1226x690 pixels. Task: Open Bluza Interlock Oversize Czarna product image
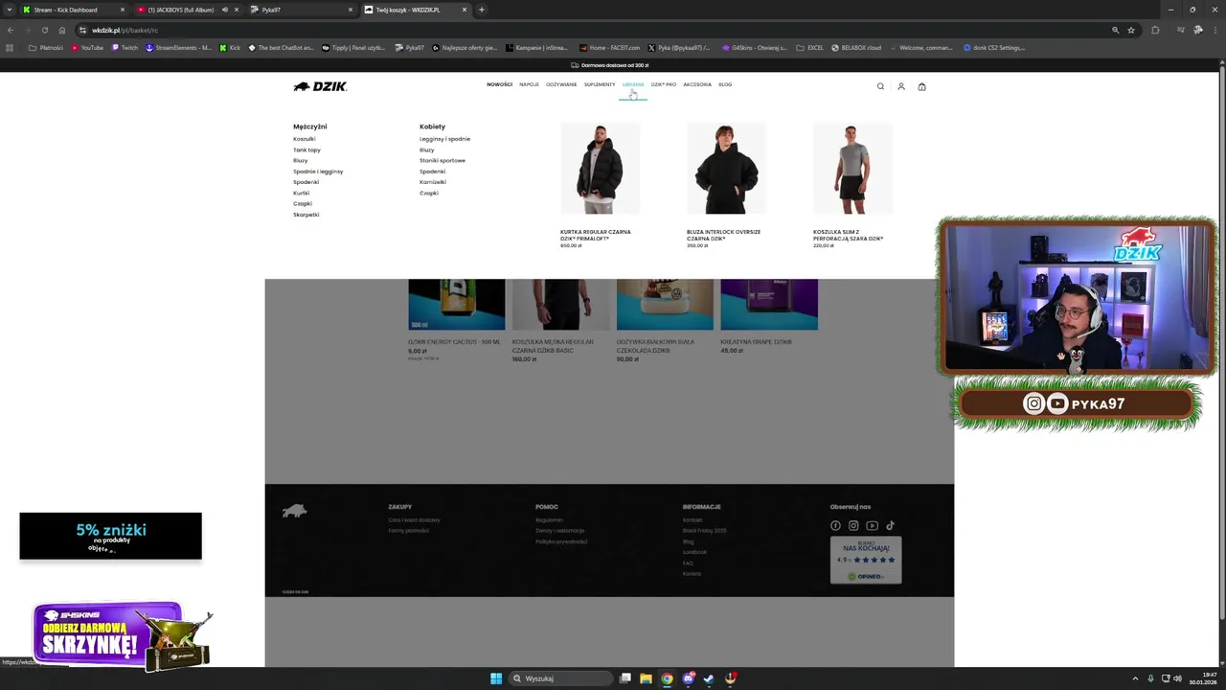tap(726, 169)
